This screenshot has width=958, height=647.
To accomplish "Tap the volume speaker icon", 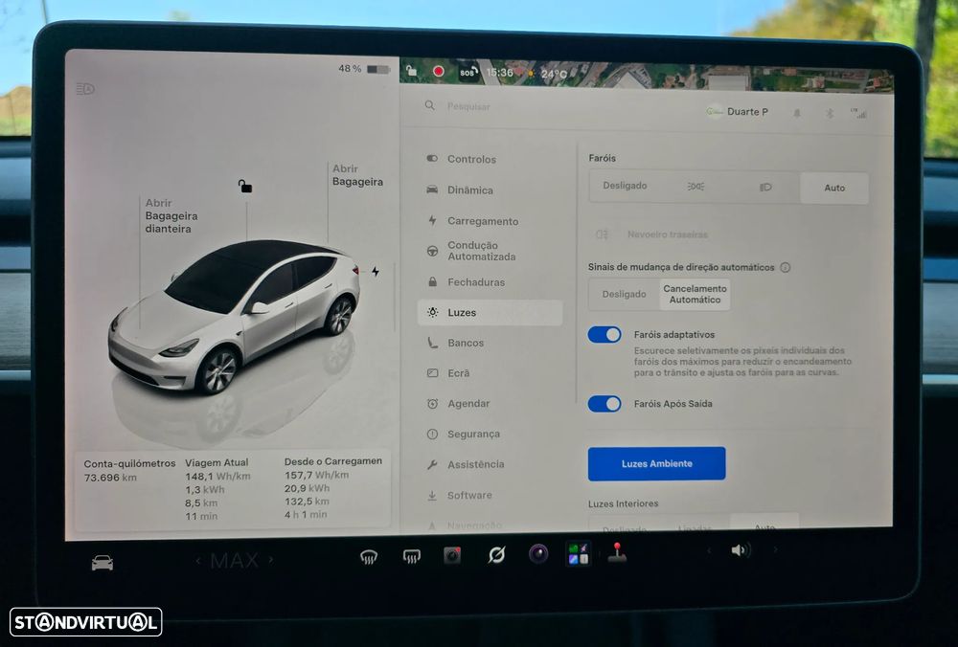I will (x=741, y=550).
